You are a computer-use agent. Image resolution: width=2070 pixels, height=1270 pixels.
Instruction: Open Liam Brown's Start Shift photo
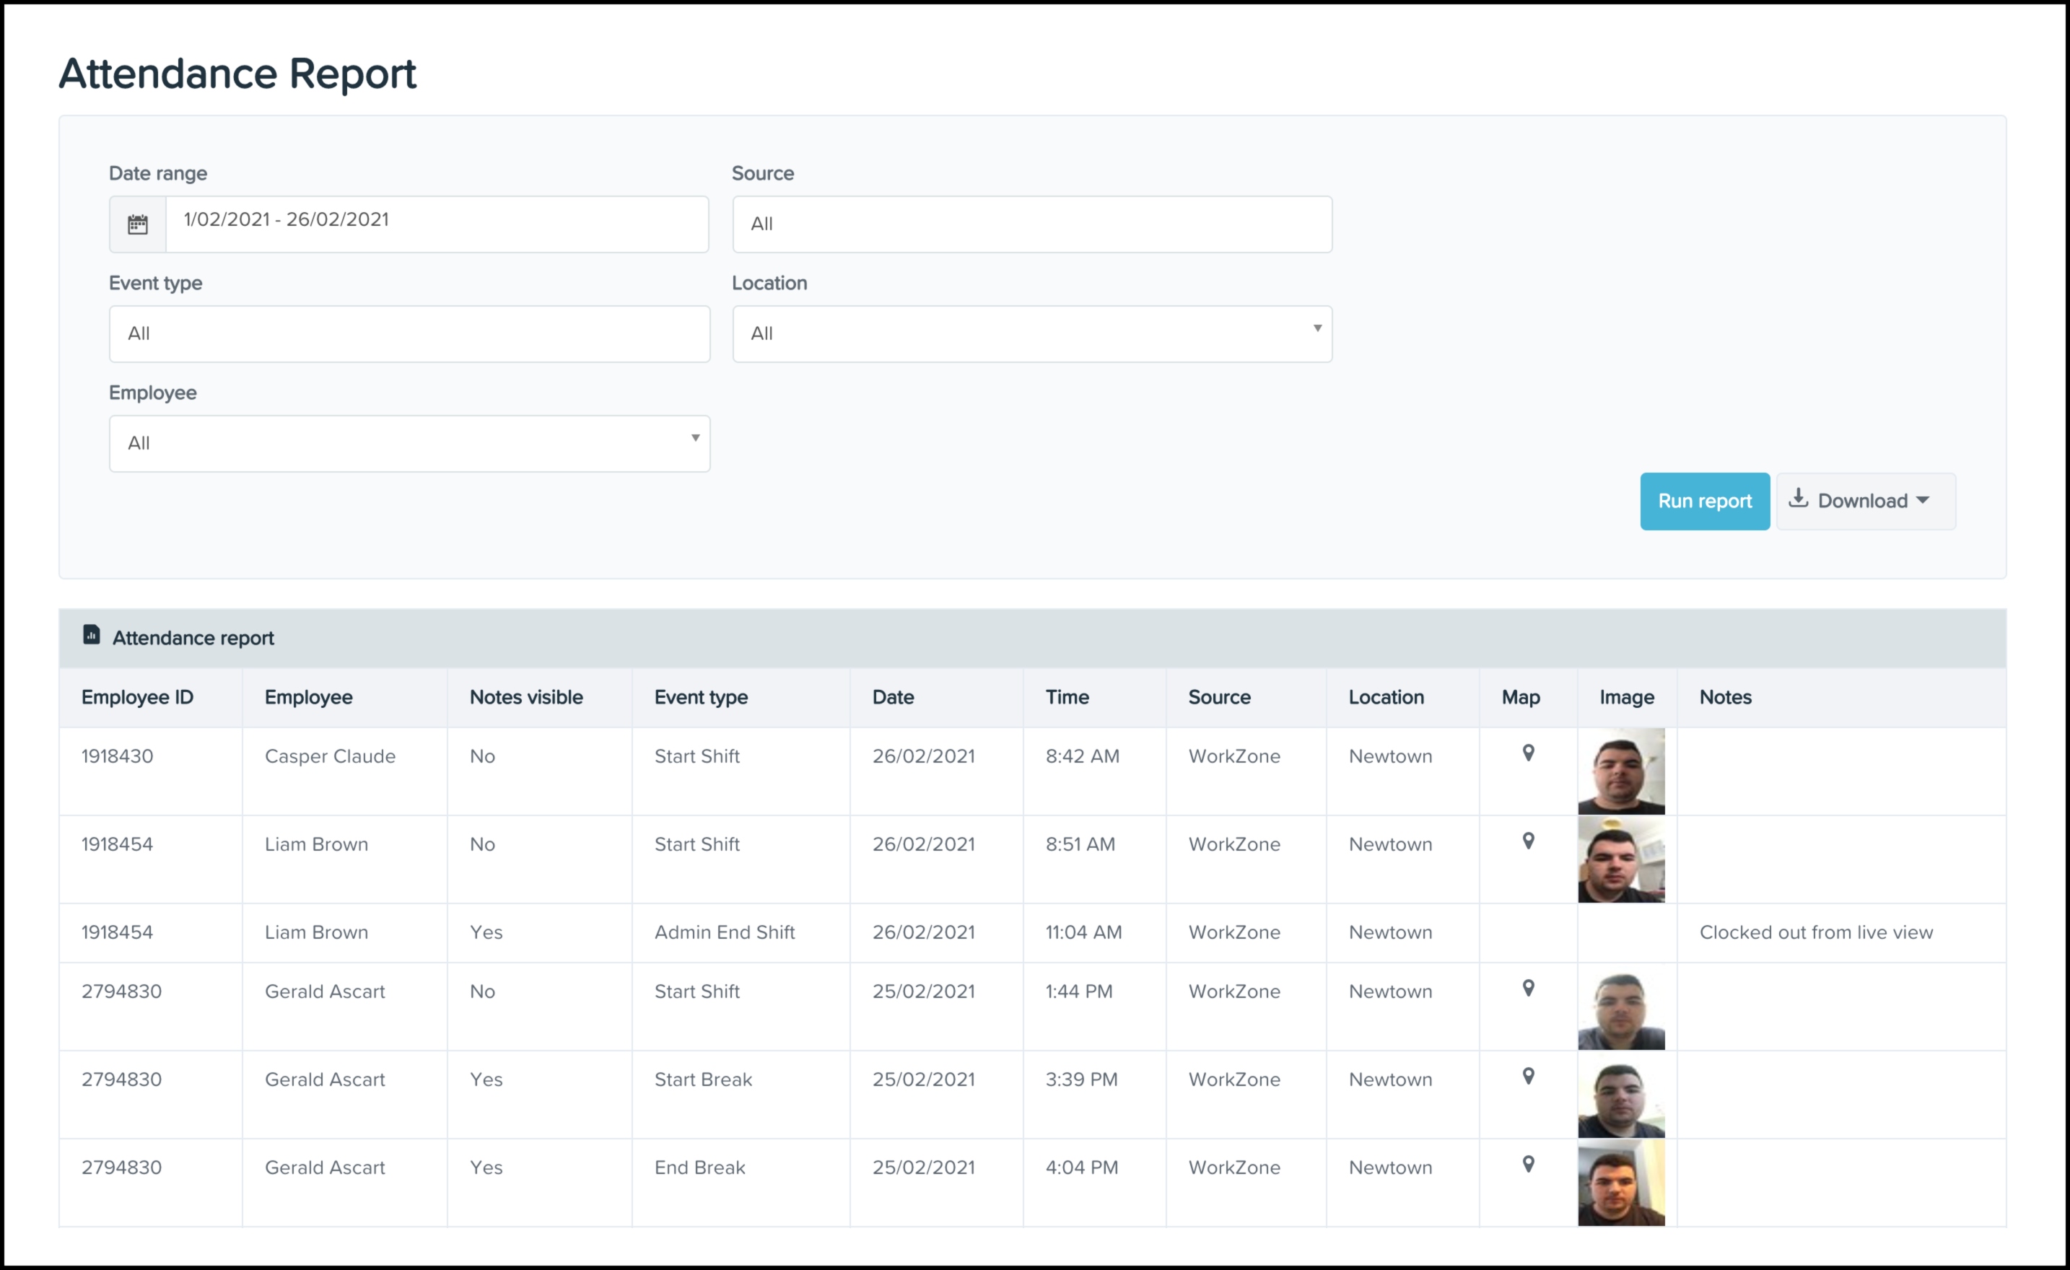pyautogui.click(x=1620, y=860)
